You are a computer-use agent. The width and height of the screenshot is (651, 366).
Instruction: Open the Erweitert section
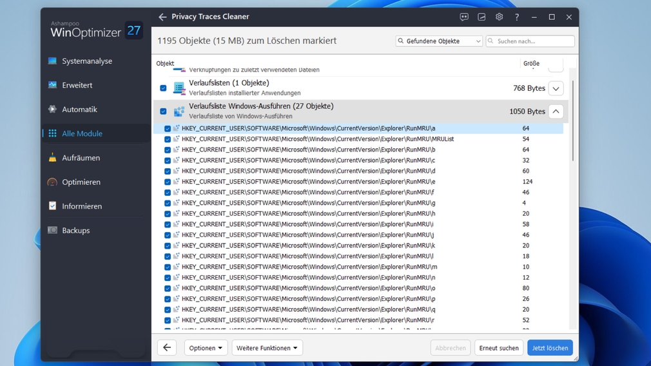[x=96, y=85]
